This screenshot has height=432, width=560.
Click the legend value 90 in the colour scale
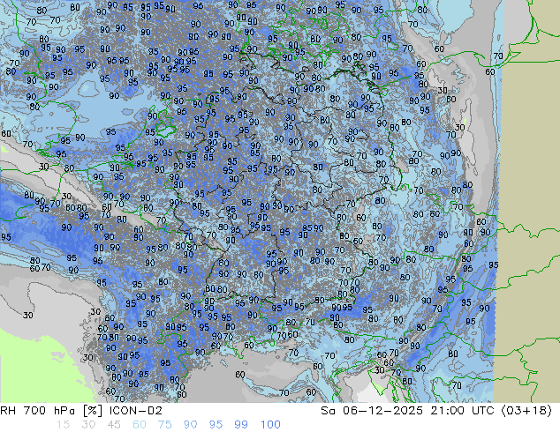coord(190,425)
